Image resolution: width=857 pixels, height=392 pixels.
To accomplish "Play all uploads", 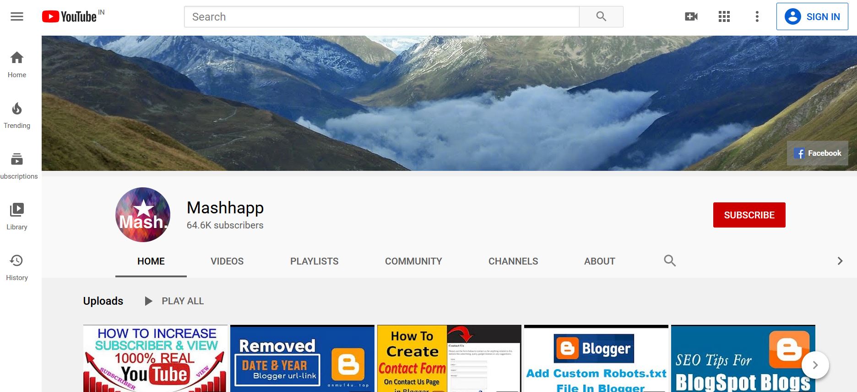I will point(174,301).
